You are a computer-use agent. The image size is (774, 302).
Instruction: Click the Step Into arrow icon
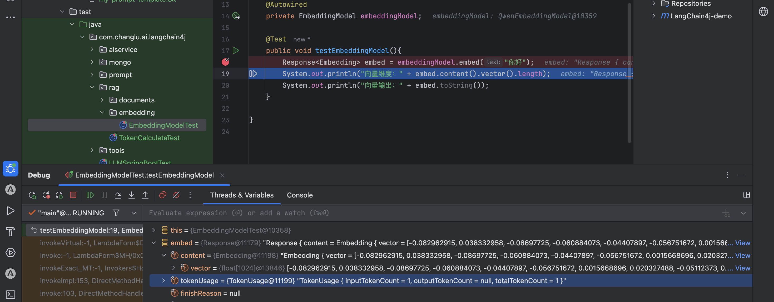pos(132,195)
